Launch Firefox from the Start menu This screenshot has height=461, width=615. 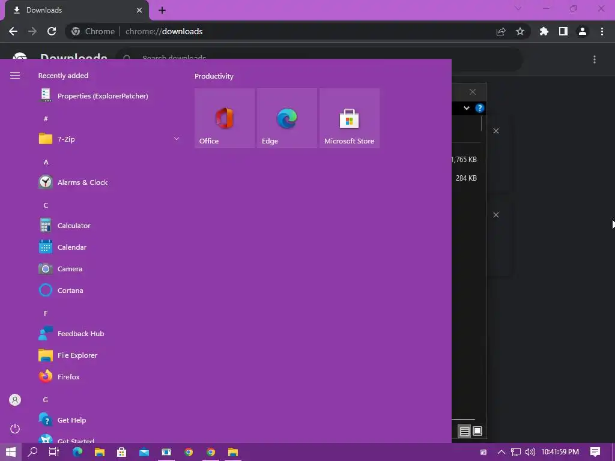coord(109,377)
